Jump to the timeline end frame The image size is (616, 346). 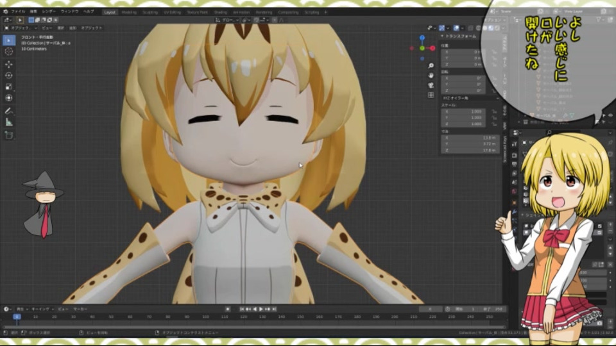tap(274, 309)
